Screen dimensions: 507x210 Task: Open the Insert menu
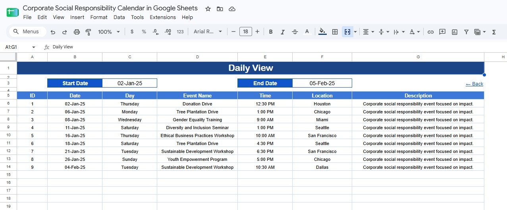pyautogui.click(x=77, y=17)
